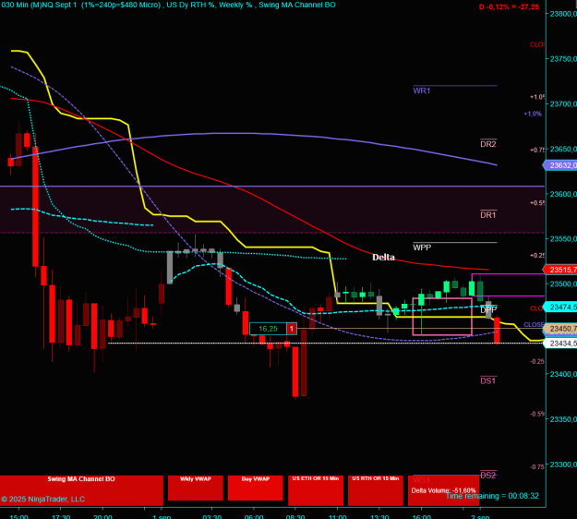The height and width of the screenshot is (519, 577).
Task: Click the chart title '030 Min (M)NQ Sept 1'
Action: (39, 5)
